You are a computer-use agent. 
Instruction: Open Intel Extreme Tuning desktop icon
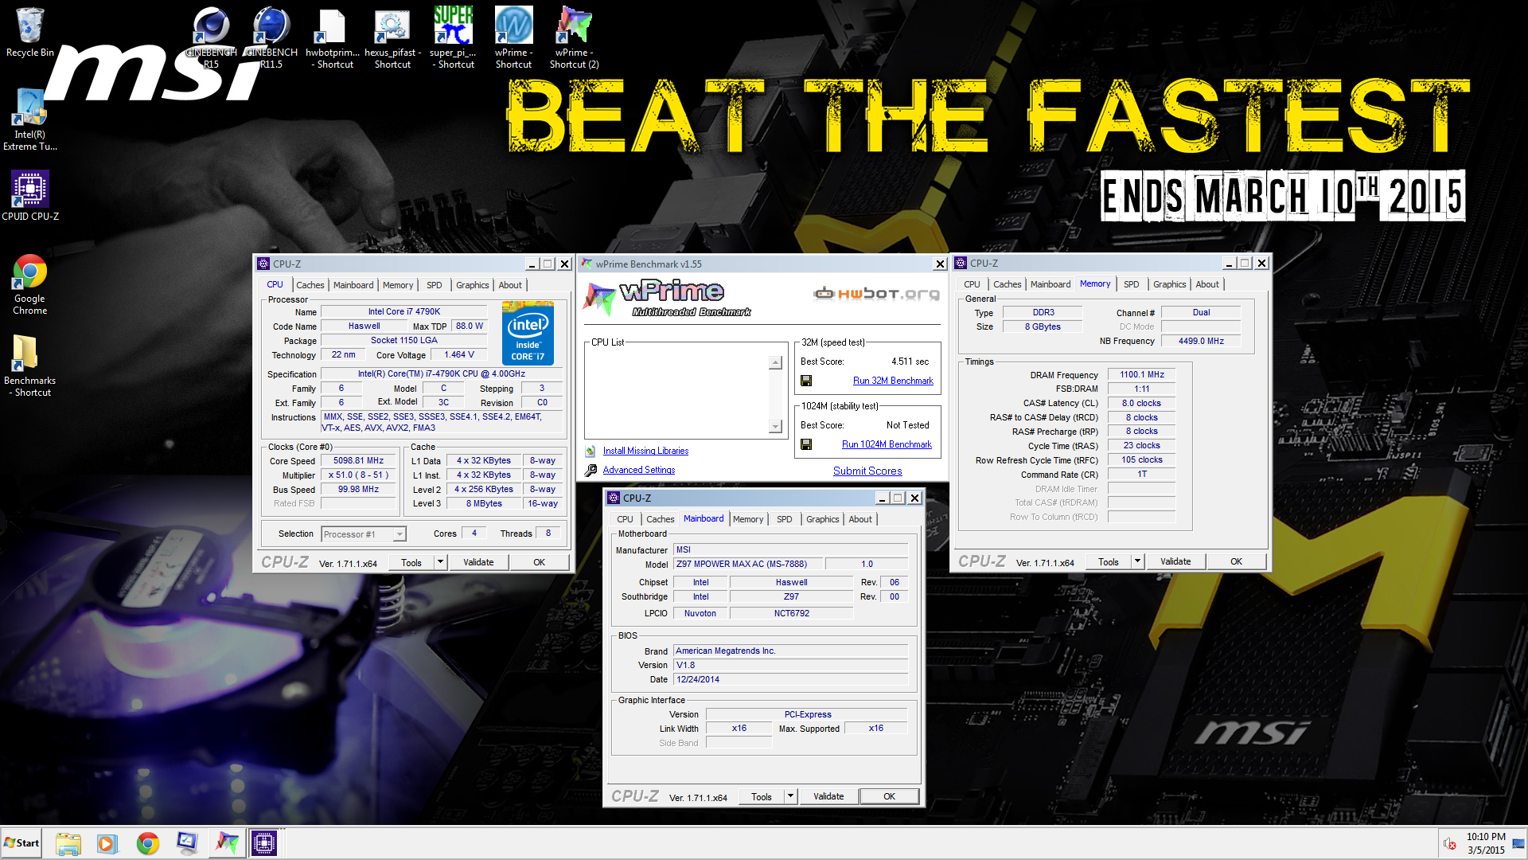coord(29,119)
